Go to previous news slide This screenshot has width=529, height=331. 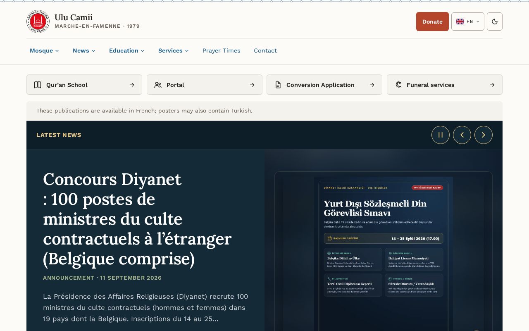462,135
